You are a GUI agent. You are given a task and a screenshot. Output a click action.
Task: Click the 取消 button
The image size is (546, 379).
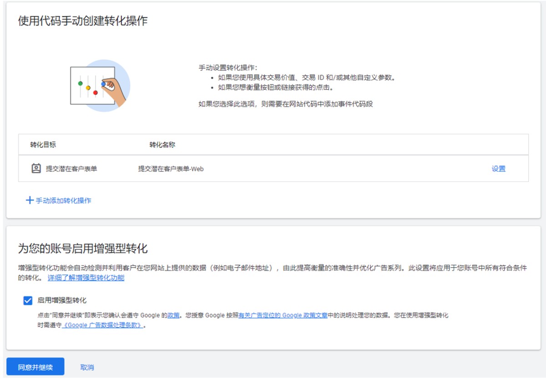87,367
